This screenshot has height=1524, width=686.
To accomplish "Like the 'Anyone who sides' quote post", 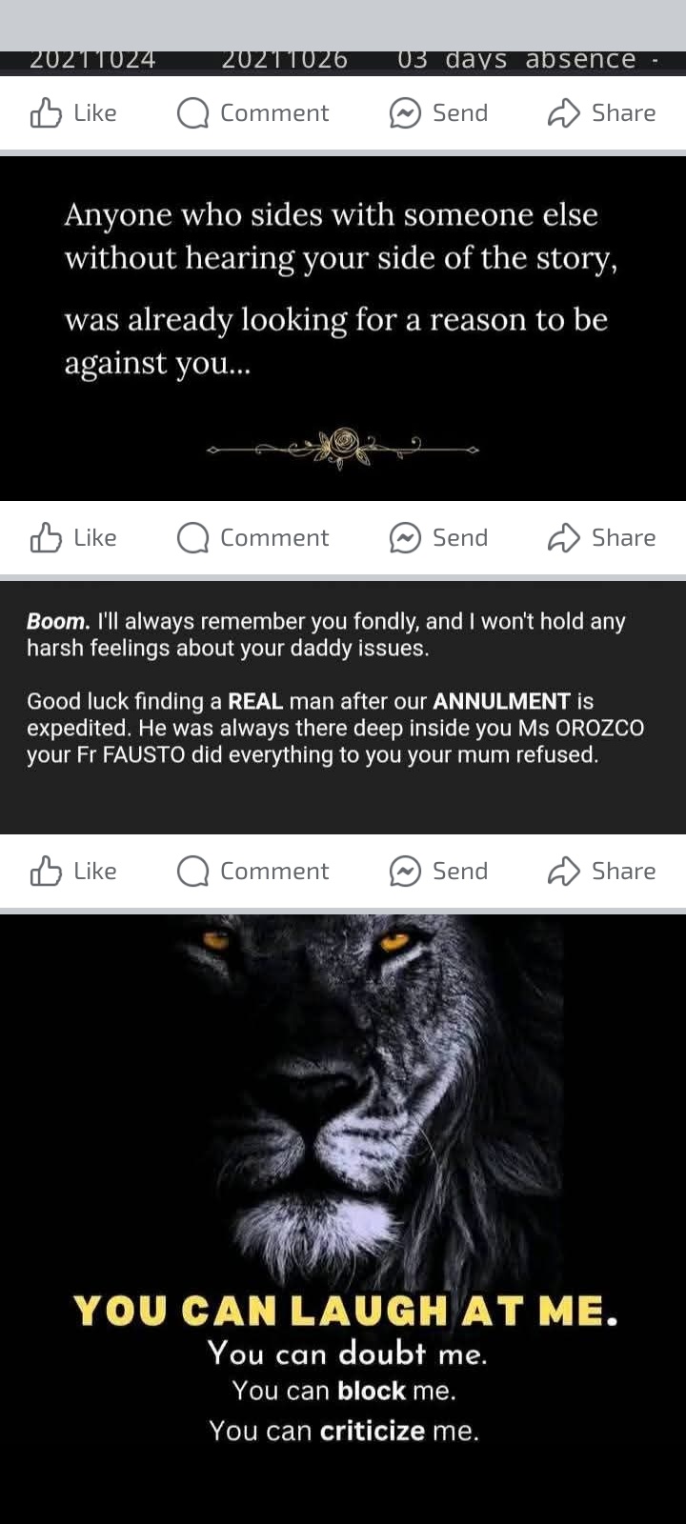I will [73, 538].
